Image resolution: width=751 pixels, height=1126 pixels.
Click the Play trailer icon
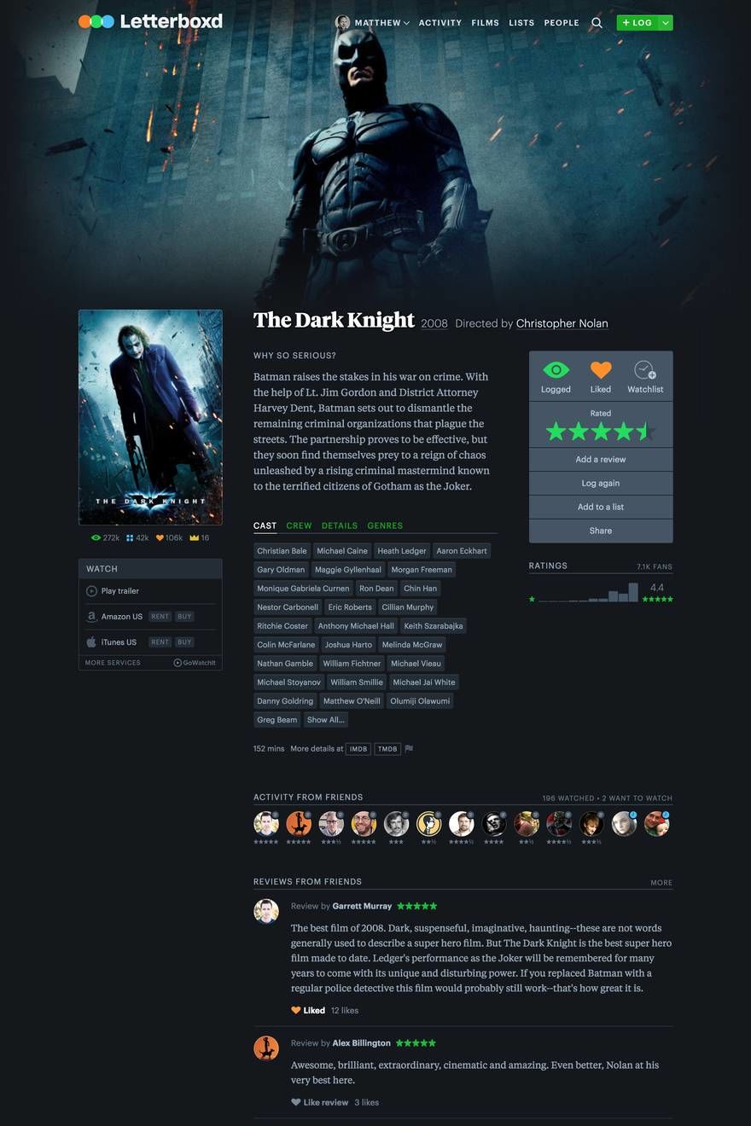click(x=92, y=591)
